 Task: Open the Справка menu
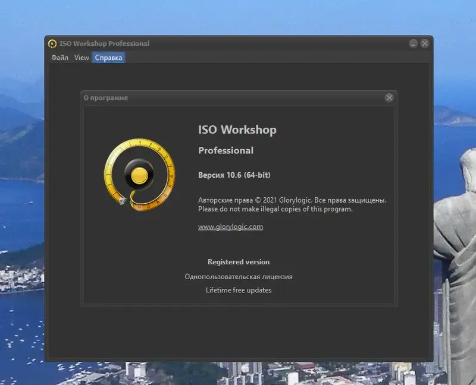[108, 57]
